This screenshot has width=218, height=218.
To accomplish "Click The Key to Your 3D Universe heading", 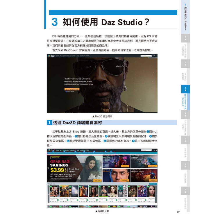I will [x=77, y=79].
